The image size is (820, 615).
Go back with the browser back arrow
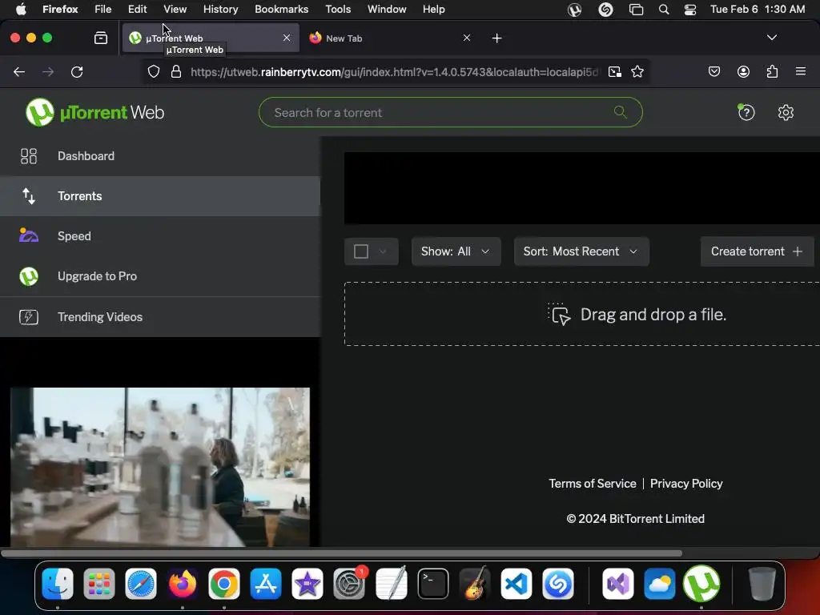click(x=19, y=71)
